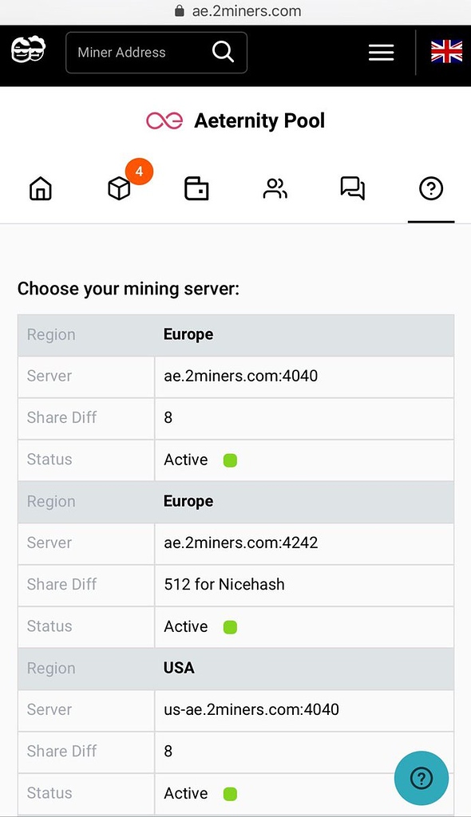
Task: Open the floating help chat widget
Action: [x=422, y=778]
